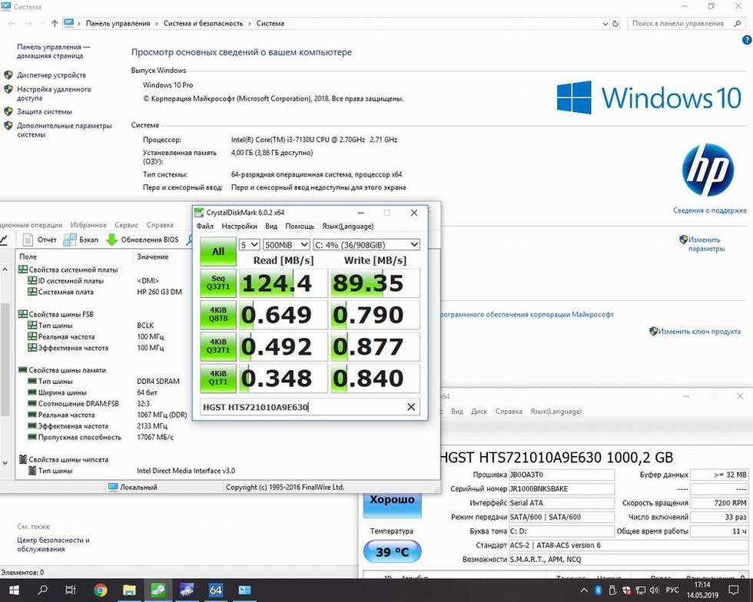This screenshot has height=602, width=753.
Task: Open Сервис menu in AIDA64
Action: (x=126, y=225)
